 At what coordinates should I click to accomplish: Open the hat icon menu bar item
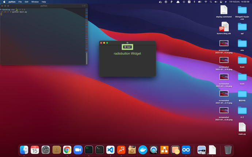(178, 2)
